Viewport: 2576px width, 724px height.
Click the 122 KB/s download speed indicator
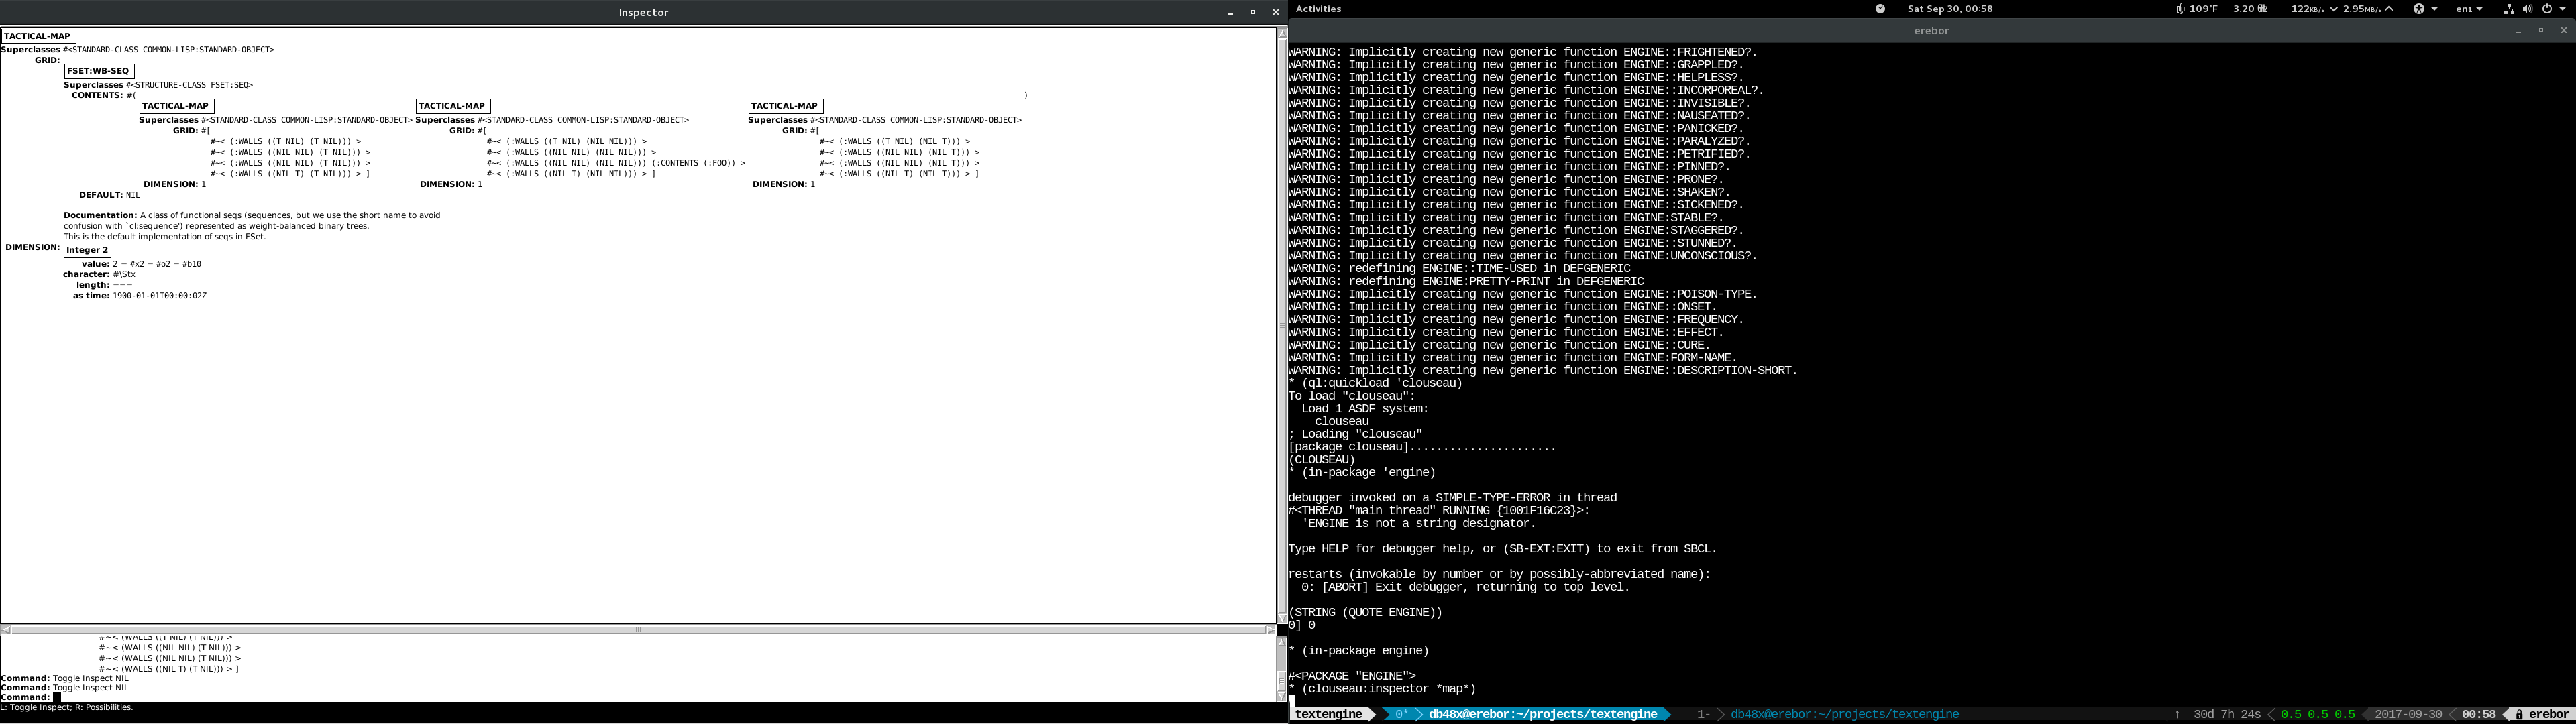tap(2315, 9)
